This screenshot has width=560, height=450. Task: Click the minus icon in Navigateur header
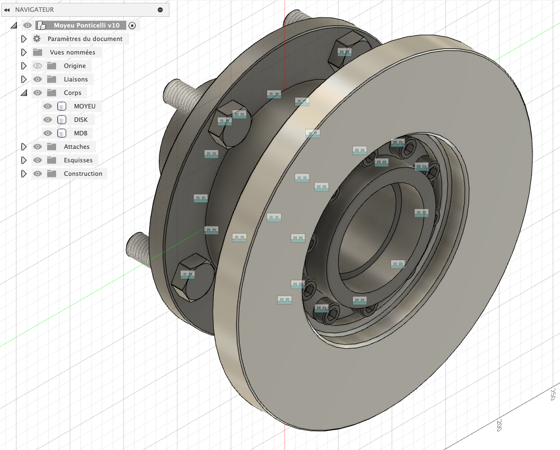point(160,10)
